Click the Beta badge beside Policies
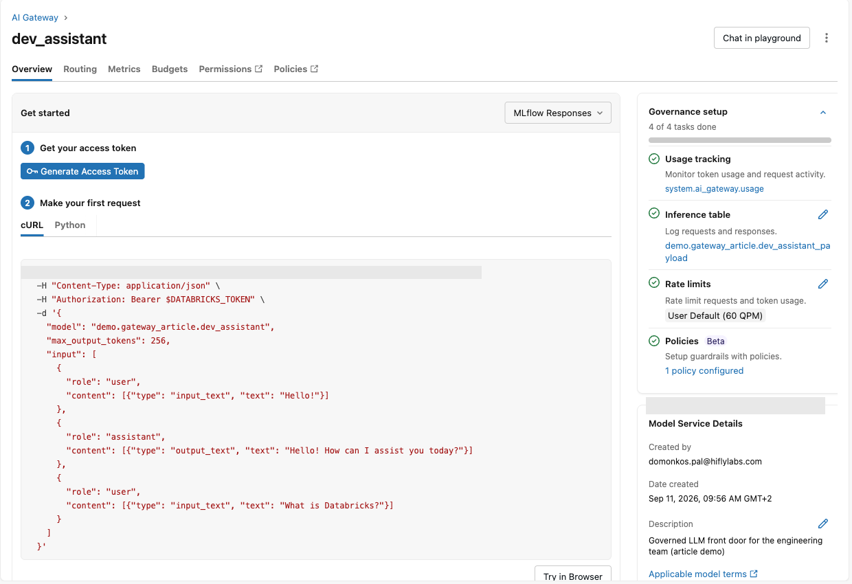Screen dimensions: 852x584 coord(715,341)
